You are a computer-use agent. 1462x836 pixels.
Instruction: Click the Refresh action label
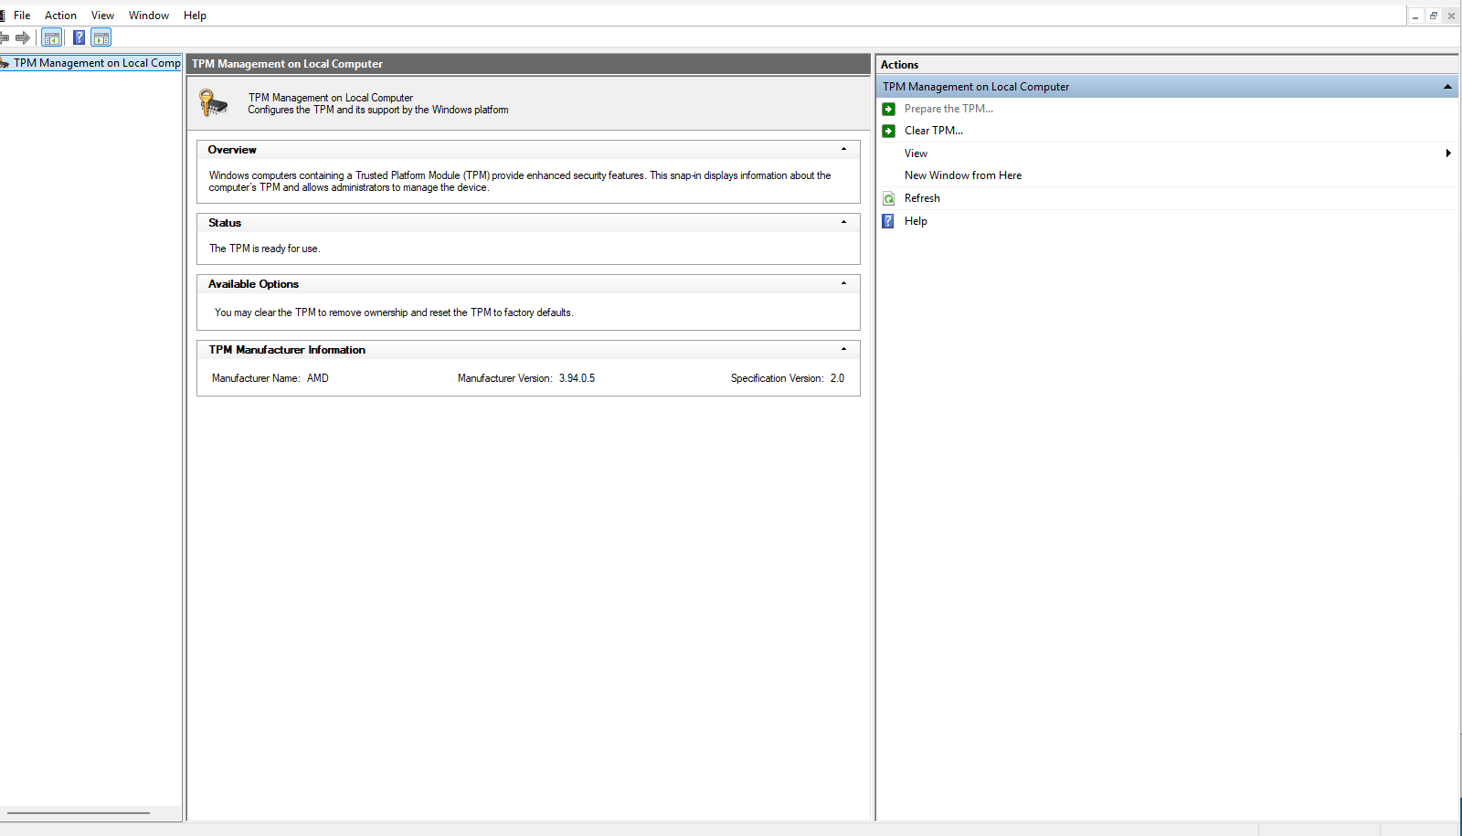(x=922, y=198)
